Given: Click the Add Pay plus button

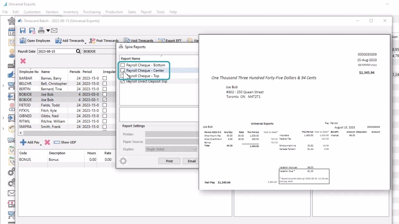Looking at the screenshot, I should tap(30, 142).
